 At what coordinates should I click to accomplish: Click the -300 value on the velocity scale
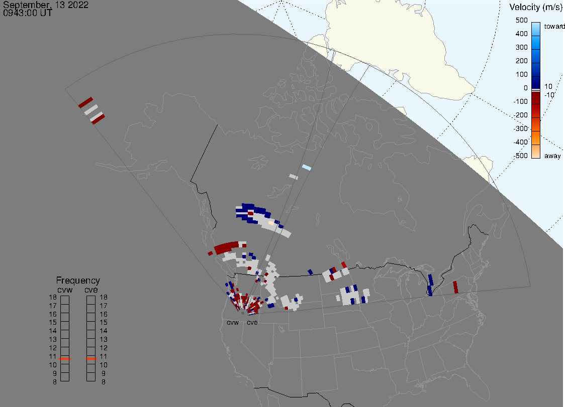click(520, 128)
